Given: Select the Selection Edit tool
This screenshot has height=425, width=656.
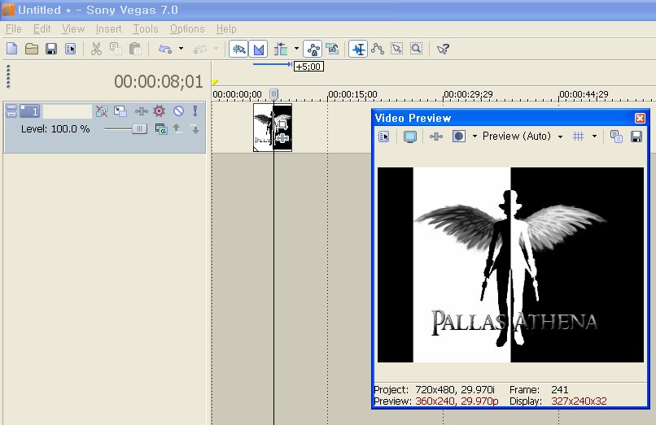Looking at the screenshot, I should click(396, 49).
